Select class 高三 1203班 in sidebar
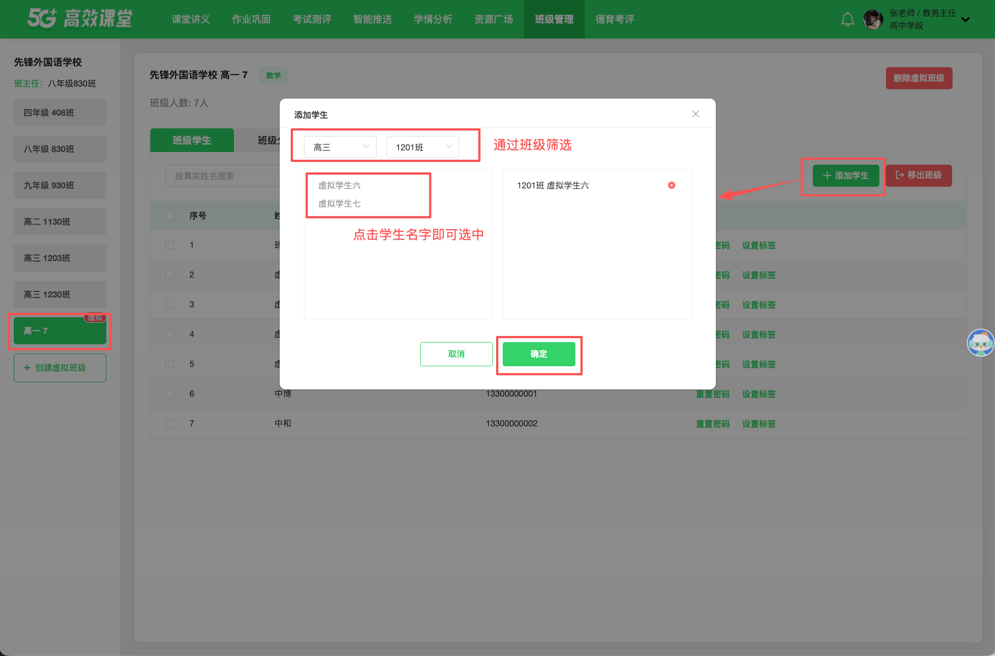This screenshot has height=656, width=995. click(60, 258)
